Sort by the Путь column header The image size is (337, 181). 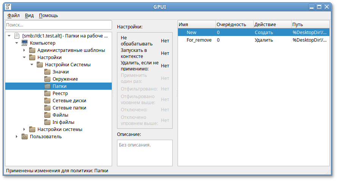click(x=310, y=25)
